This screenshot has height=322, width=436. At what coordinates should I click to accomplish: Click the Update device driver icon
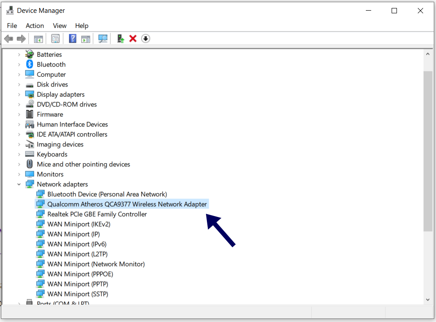(x=120, y=39)
